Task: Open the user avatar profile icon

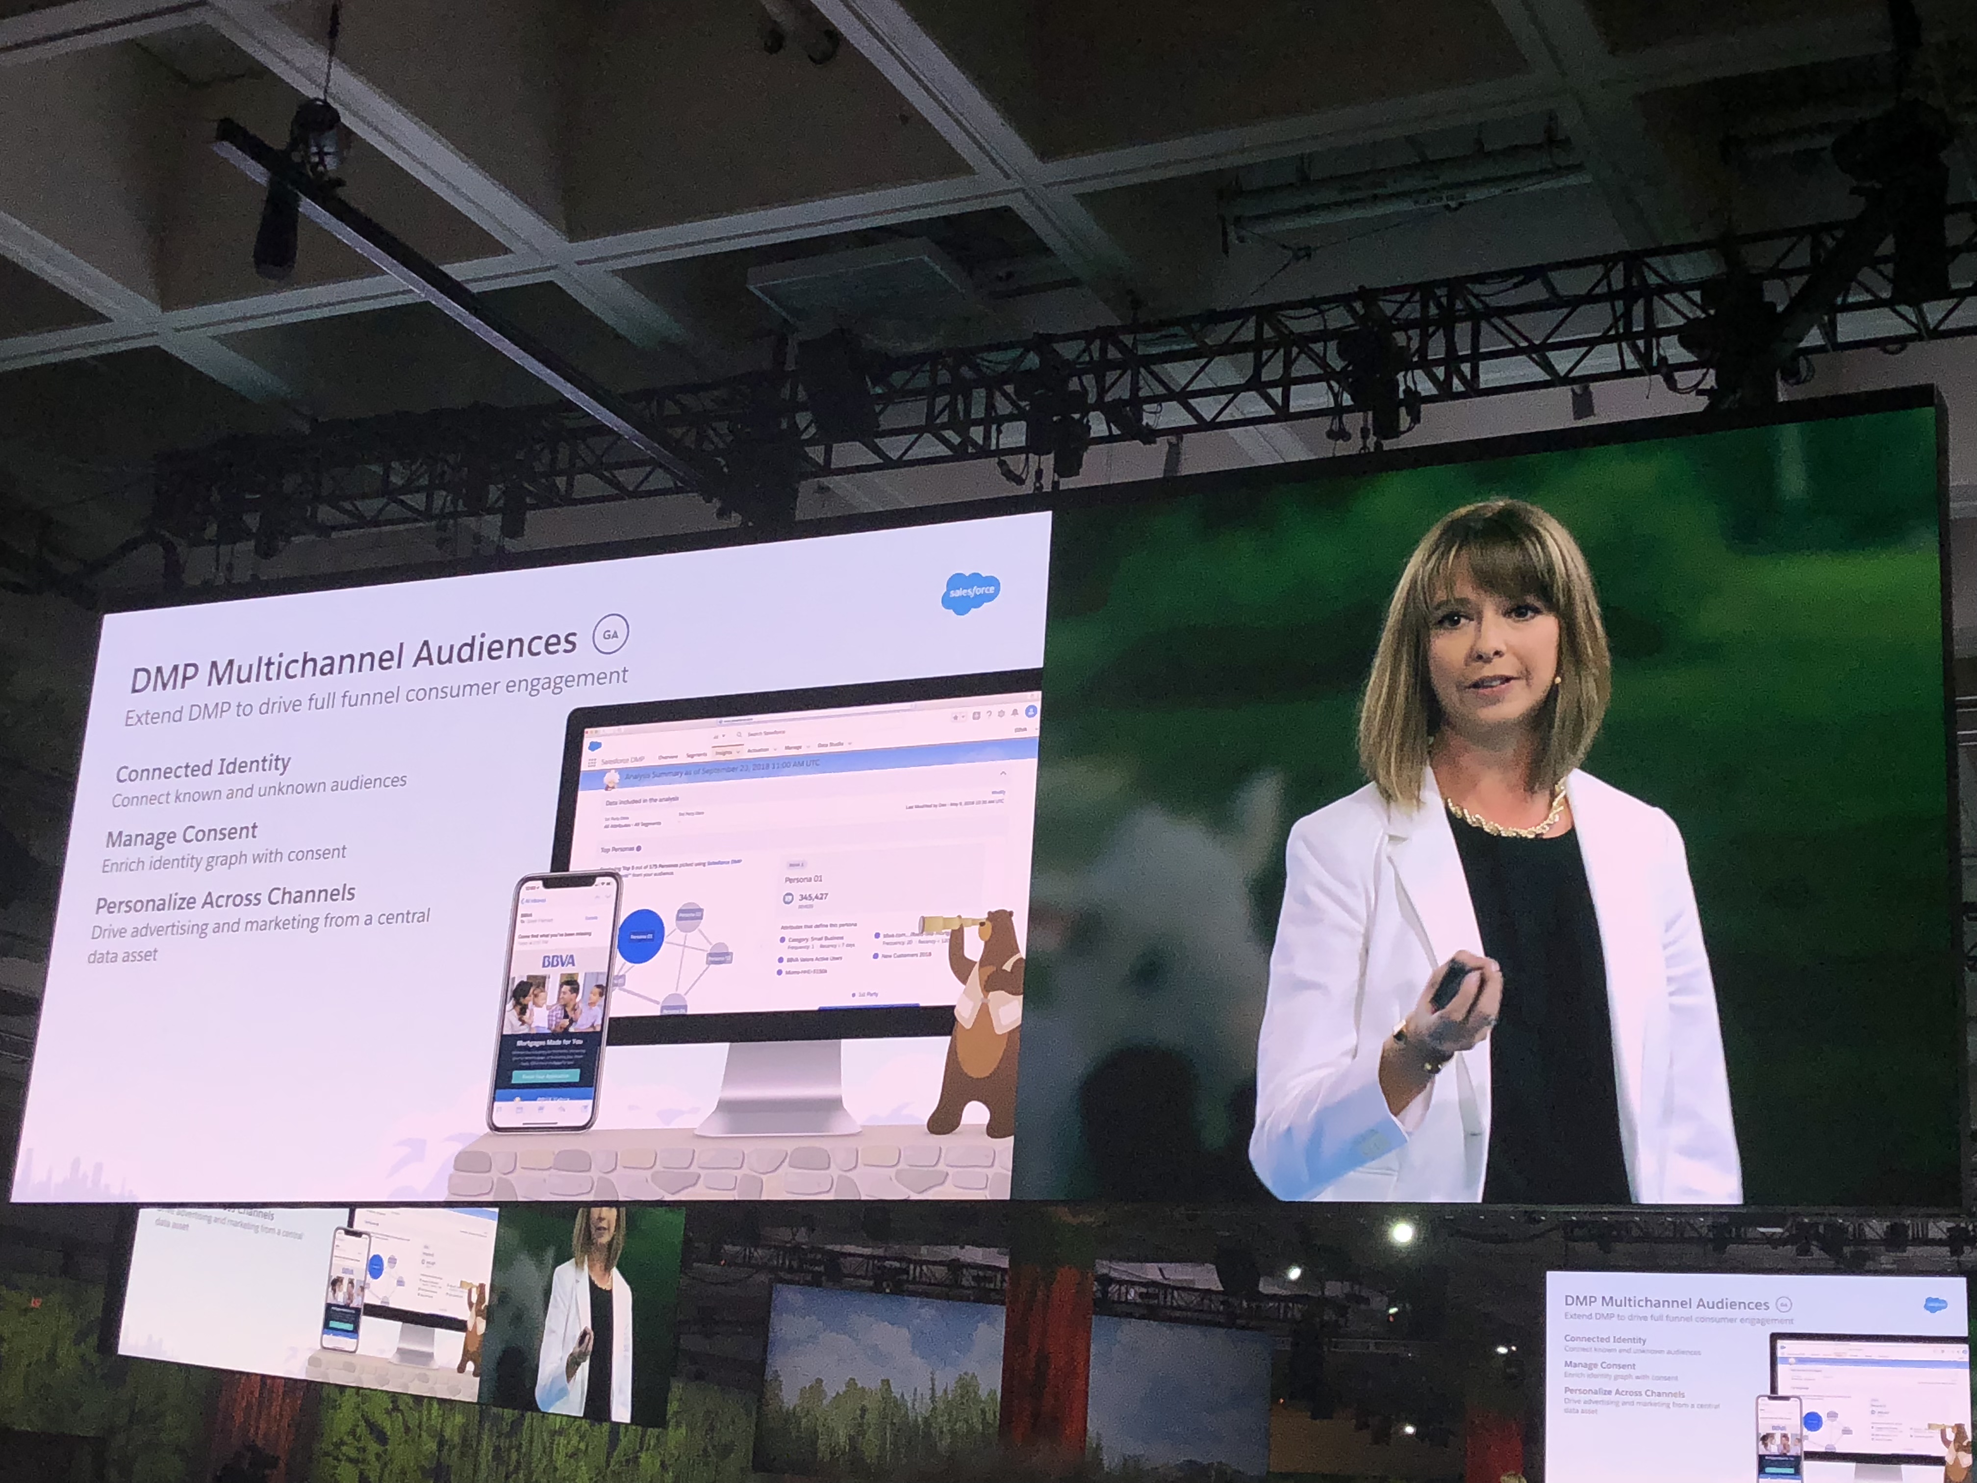Action: pyautogui.click(x=1031, y=712)
